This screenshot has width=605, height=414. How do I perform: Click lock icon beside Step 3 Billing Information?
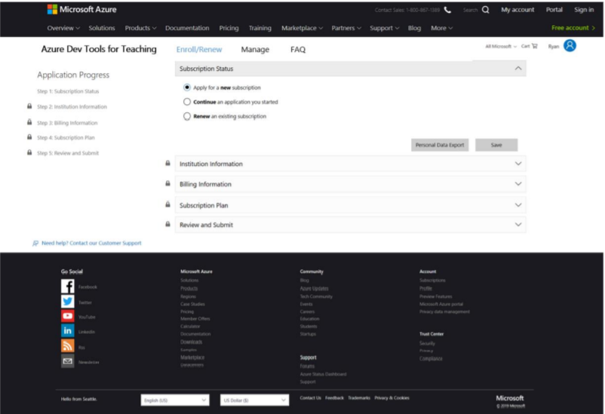(29, 122)
